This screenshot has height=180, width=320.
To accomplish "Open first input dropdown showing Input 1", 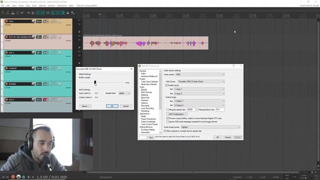I will pyautogui.click(x=199, y=89).
